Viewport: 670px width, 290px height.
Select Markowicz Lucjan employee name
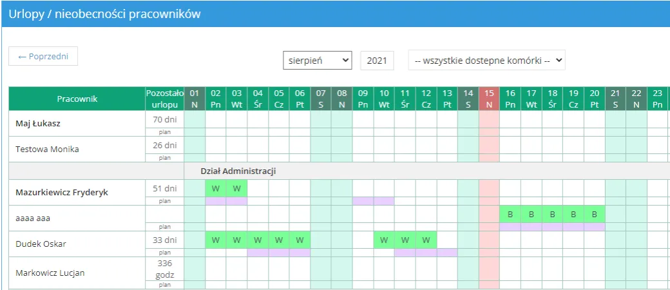[x=50, y=273]
